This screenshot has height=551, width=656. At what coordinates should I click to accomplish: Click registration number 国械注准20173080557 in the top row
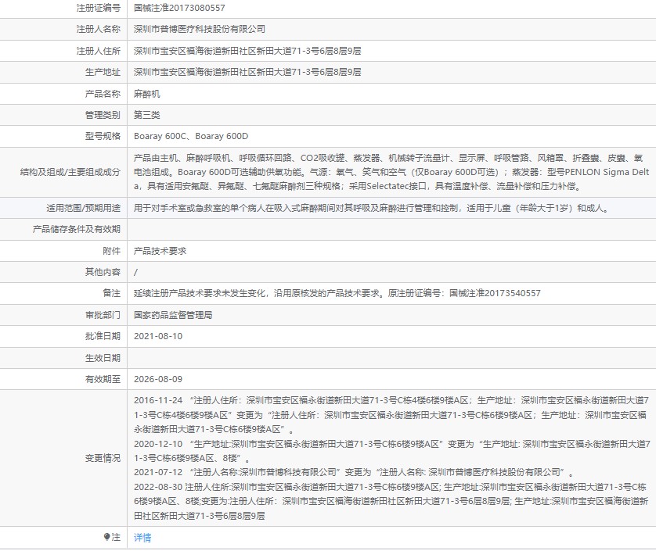179,8
